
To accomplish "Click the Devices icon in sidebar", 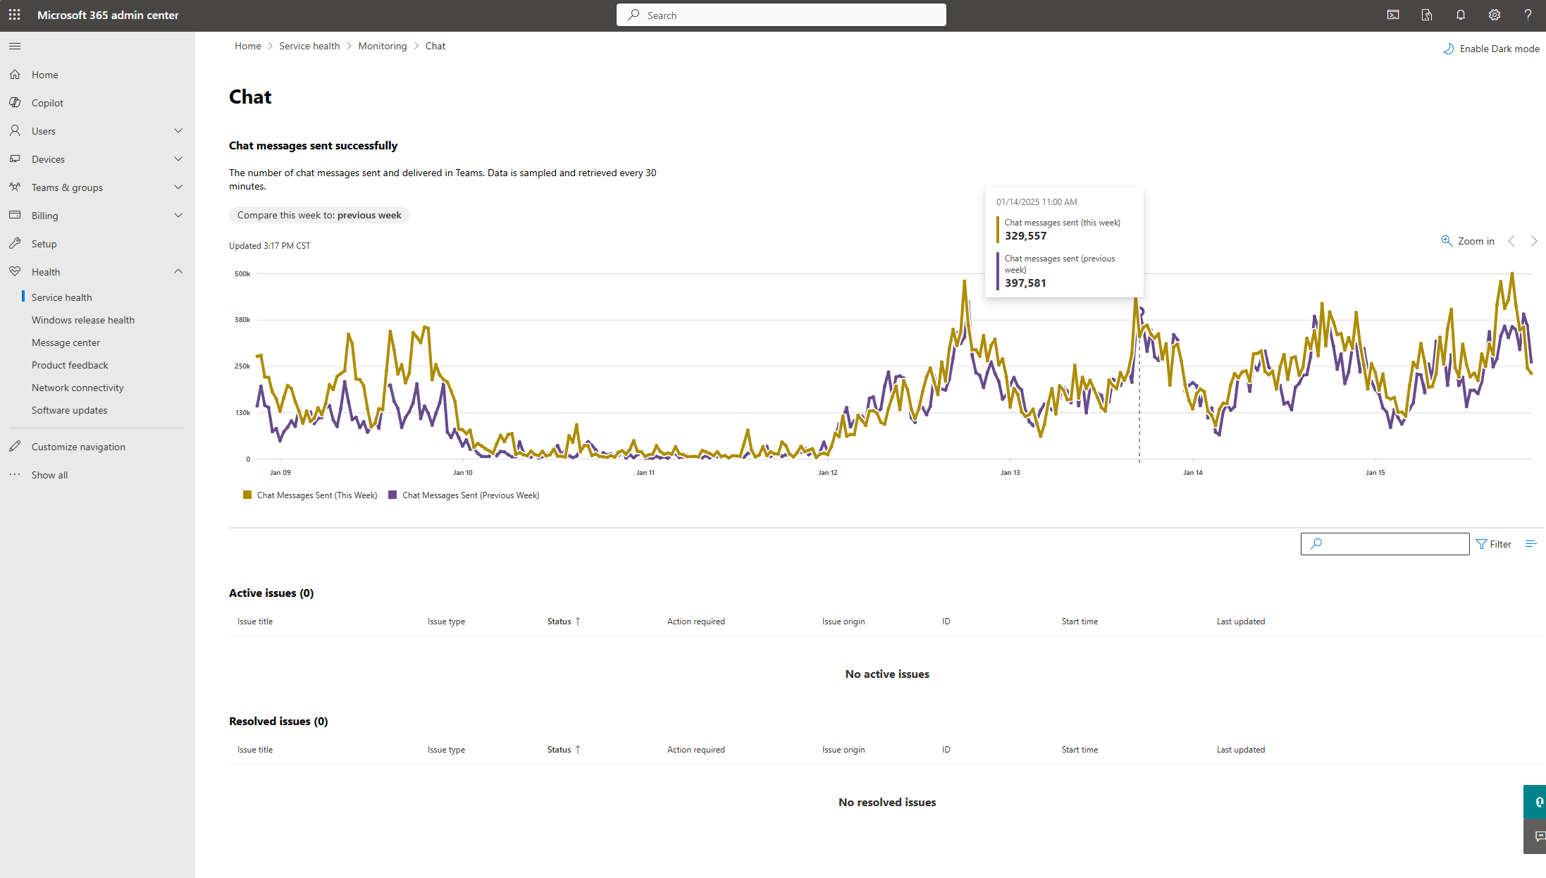I will point(15,159).
